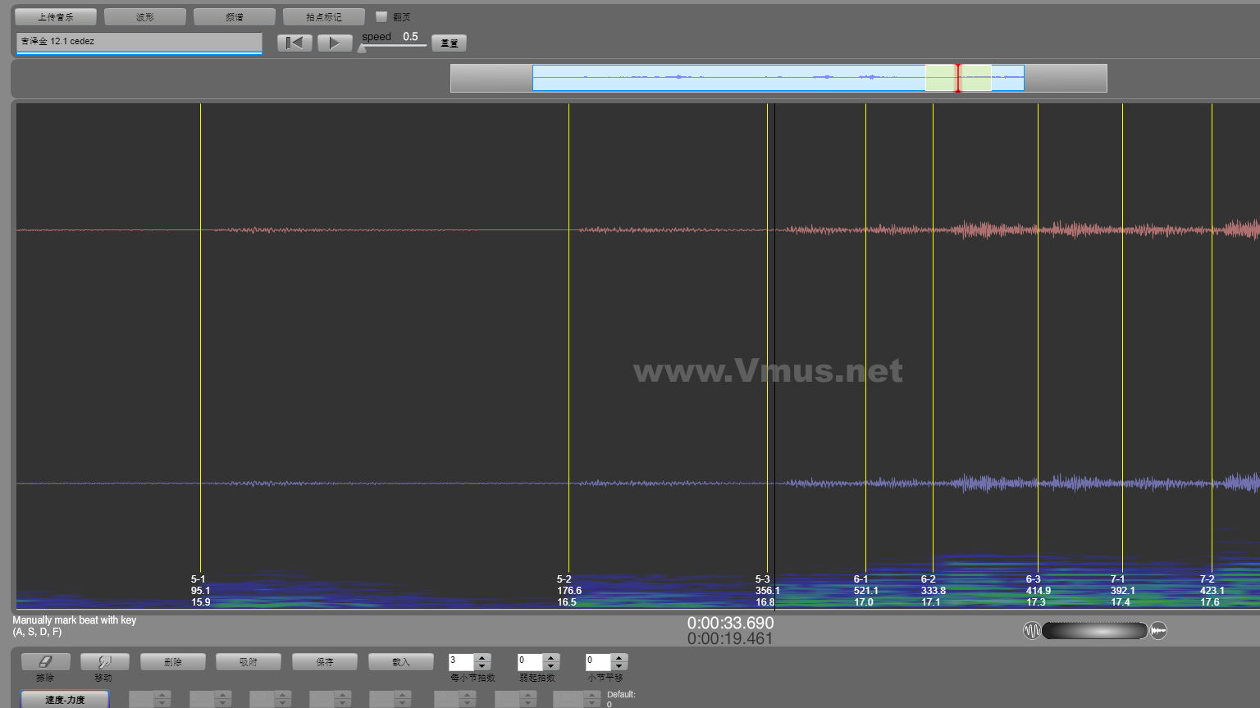Click the speed slider handle
The height and width of the screenshot is (708, 1260).
363,48
